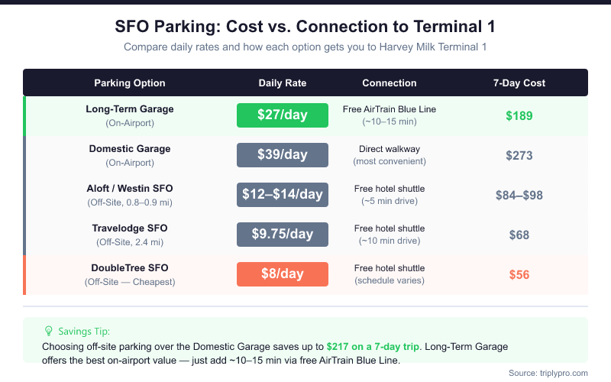Image resolution: width=611 pixels, height=382 pixels.
Task: Click the Parking Option column header
Action: click(130, 83)
